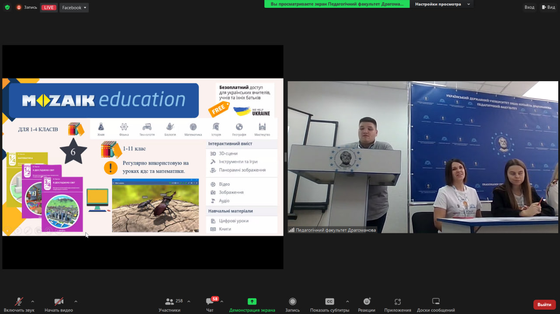The image size is (560, 314).
Task: Click the Record icon in toolbar
Action: [292, 301]
